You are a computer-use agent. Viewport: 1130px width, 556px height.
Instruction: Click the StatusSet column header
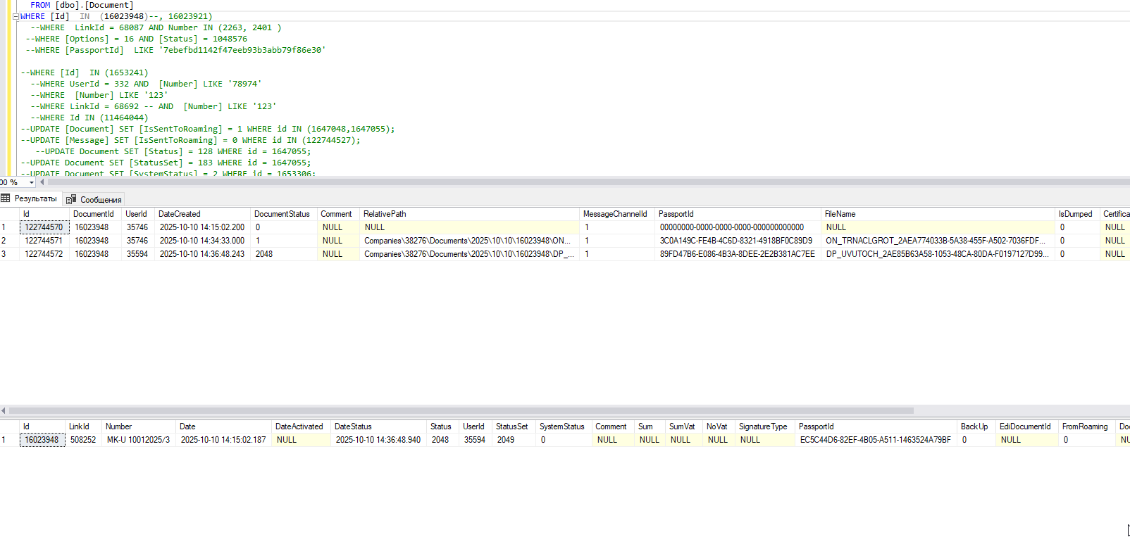[511, 427]
